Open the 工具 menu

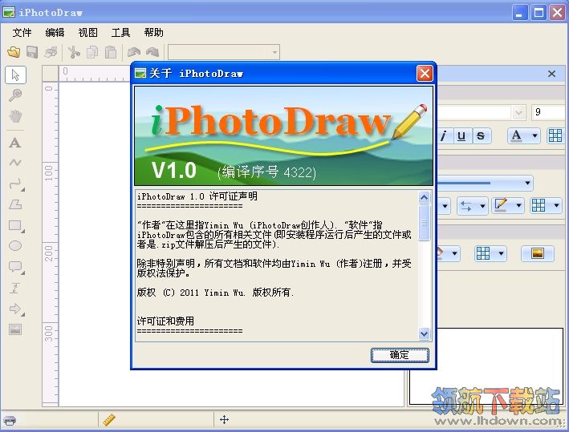pyautogui.click(x=120, y=33)
